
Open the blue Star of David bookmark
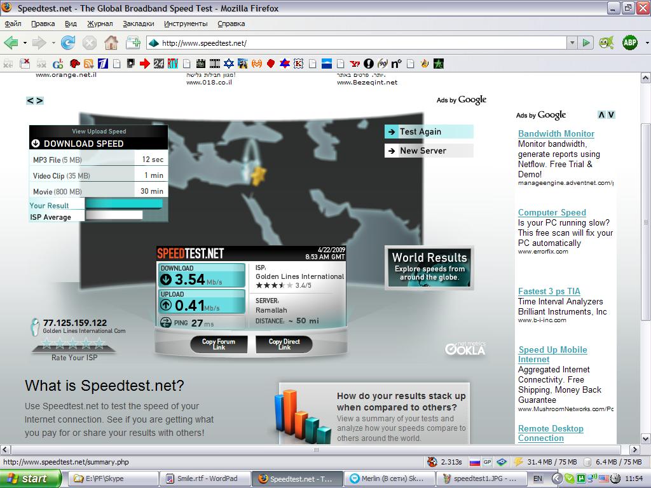pyautogui.click(x=229, y=64)
